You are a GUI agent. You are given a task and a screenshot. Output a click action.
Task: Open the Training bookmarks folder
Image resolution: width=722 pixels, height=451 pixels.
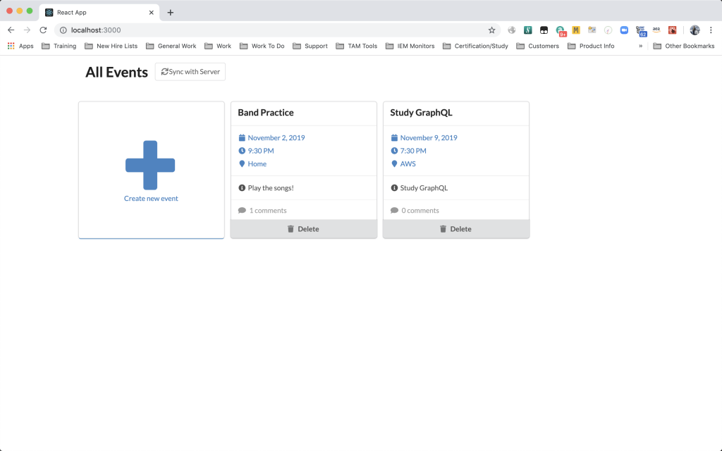tap(59, 46)
